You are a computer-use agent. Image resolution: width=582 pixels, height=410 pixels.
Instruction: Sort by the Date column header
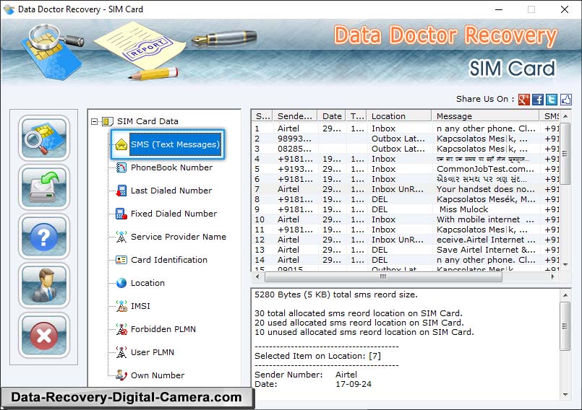point(331,116)
